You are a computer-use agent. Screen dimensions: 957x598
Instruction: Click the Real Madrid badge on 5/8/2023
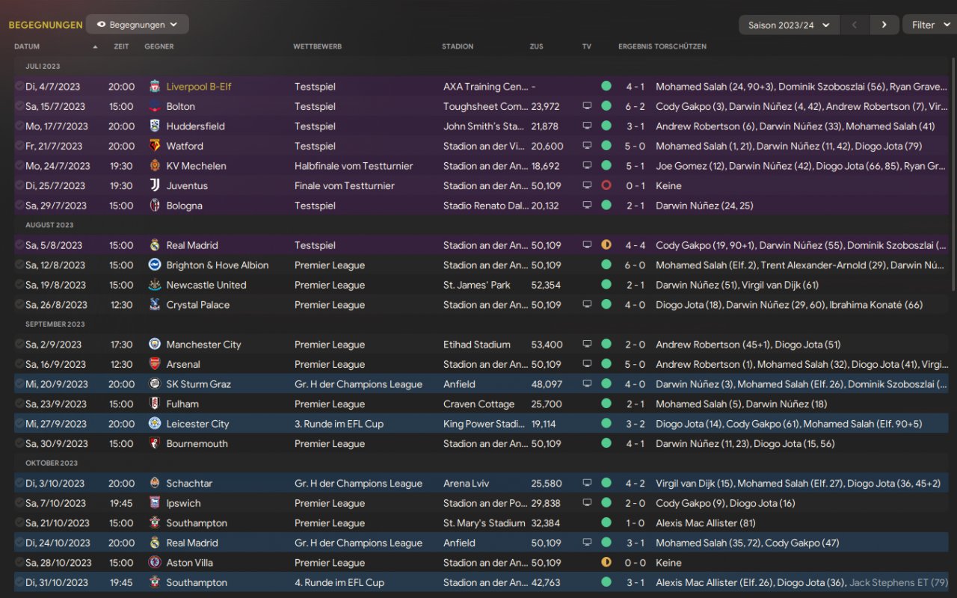click(x=155, y=245)
